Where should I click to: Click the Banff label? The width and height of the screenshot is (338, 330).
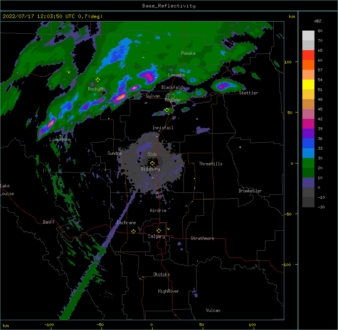(49, 222)
